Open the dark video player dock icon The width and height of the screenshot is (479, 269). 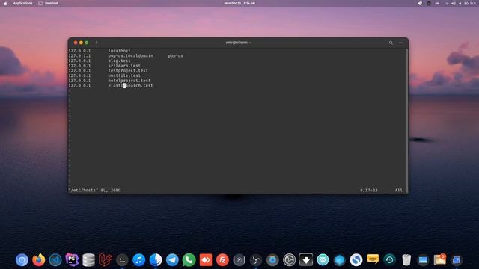pos(239,260)
